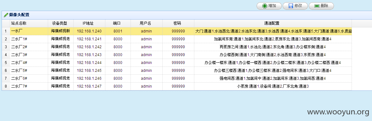Viewport: 372px width, 121px height.
Task: Click row number 5 cell
Action: 6,62
